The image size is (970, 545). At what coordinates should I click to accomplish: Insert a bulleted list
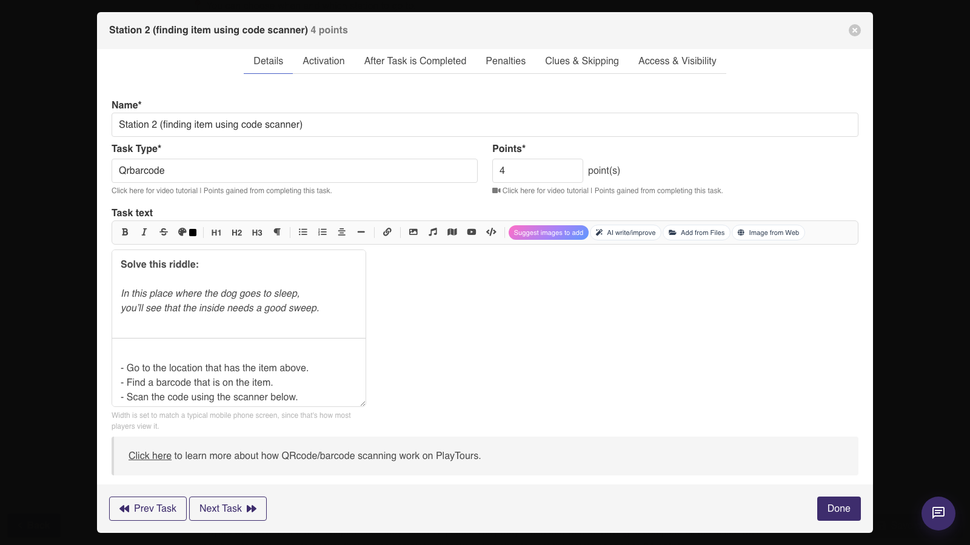pos(303,232)
